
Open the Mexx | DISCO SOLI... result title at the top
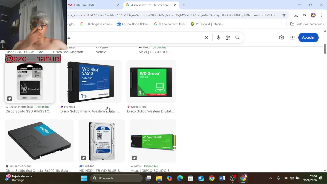(x=156, y=52)
